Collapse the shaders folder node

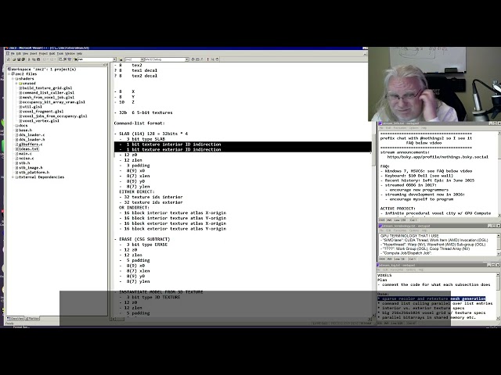pos(13,78)
